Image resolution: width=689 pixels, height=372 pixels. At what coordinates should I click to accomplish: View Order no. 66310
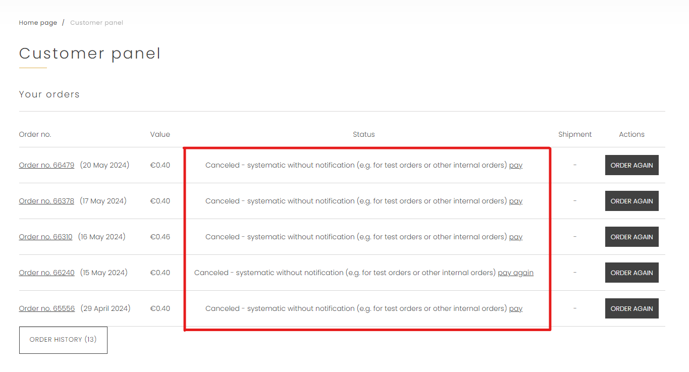[45, 237]
